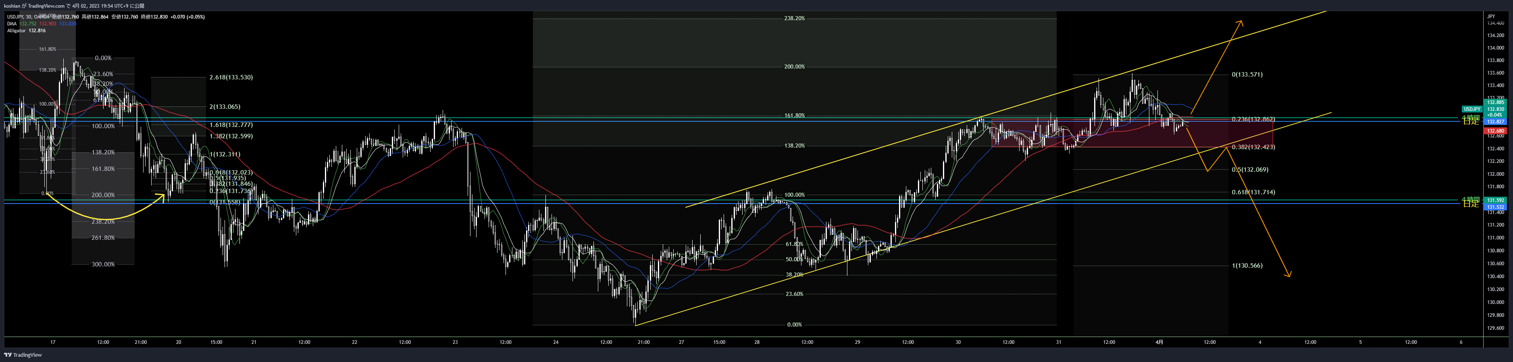
Task: Select the 2(133.065) Fibonacci label
Action: pyautogui.click(x=225, y=107)
